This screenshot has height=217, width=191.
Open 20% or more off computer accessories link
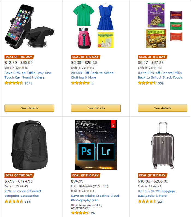pos(23,193)
